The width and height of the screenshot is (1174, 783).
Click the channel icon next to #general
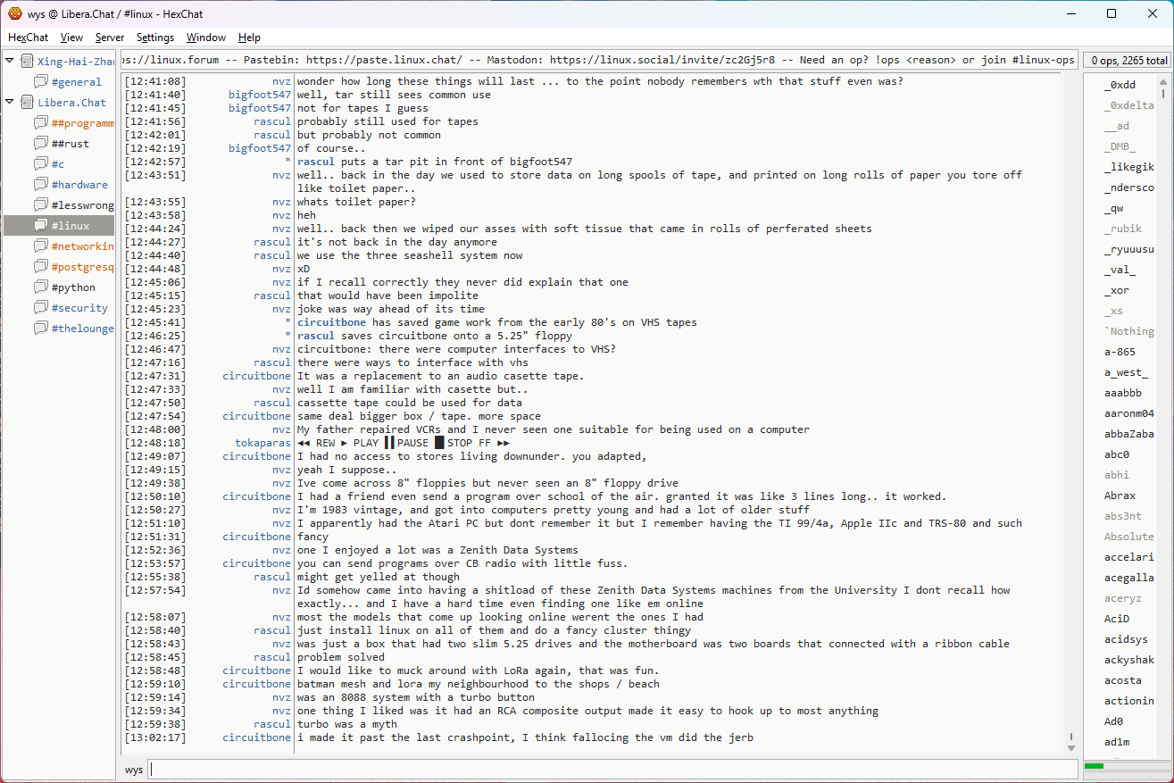tap(41, 82)
